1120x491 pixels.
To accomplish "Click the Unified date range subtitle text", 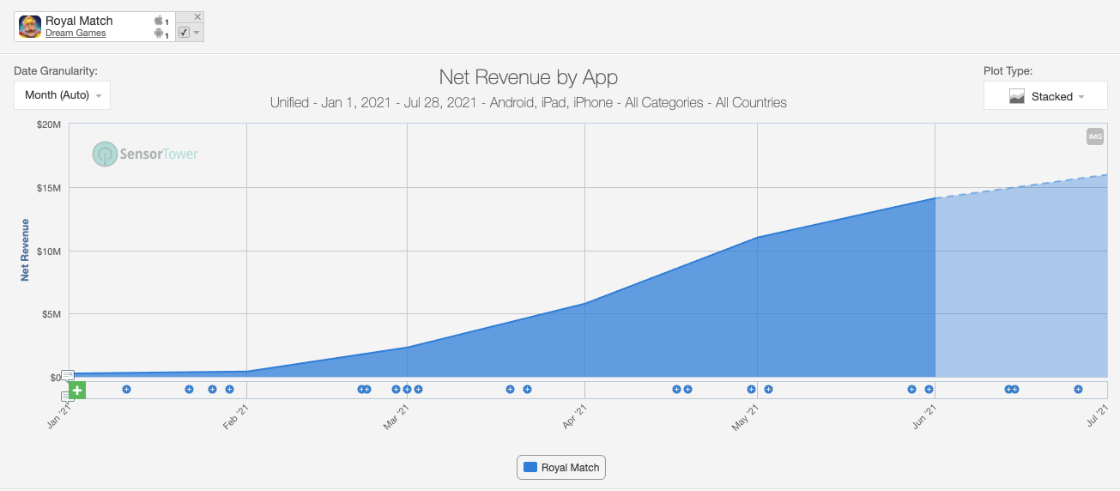I will [x=529, y=103].
